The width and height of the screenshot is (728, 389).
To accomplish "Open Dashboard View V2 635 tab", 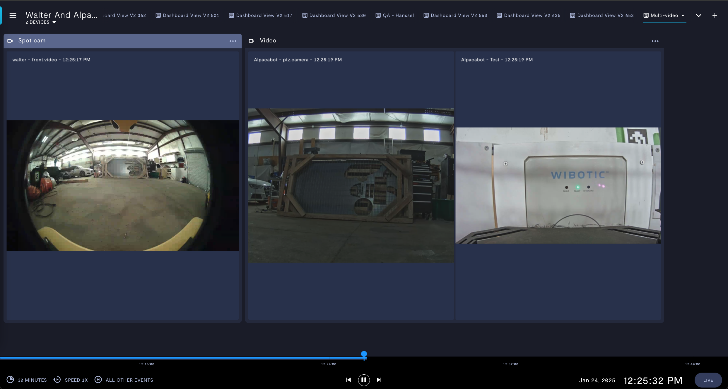I will pyautogui.click(x=529, y=16).
